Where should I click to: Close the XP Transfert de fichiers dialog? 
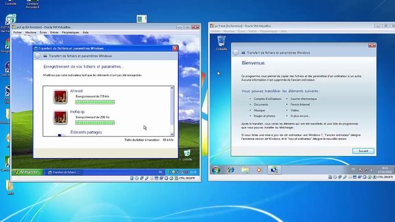[x=175, y=48]
